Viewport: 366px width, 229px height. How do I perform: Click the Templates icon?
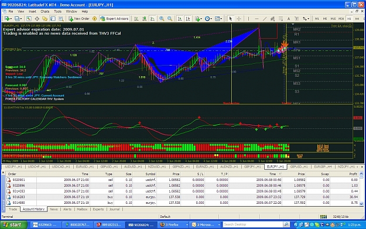point(217,19)
